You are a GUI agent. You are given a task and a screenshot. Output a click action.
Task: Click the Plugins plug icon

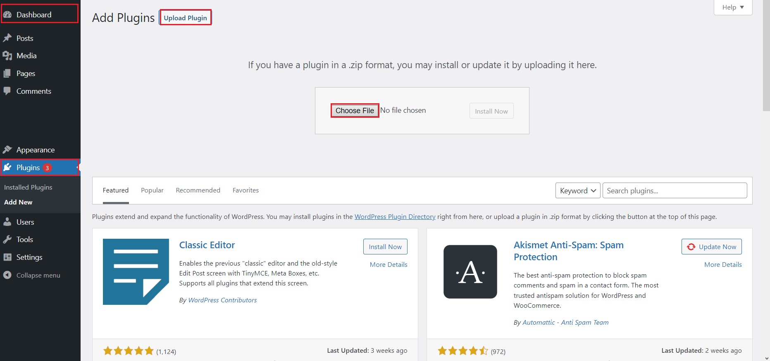[x=7, y=167]
